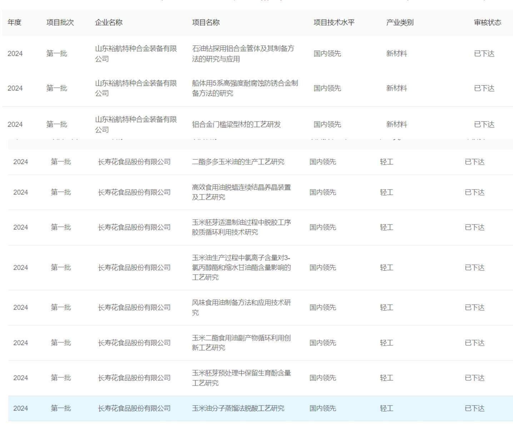The width and height of the screenshot is (513, 424).
Task: Click project 玉米二酯食用油副产物循环利用创新工艺研究
Action: (x=241, y=343)
